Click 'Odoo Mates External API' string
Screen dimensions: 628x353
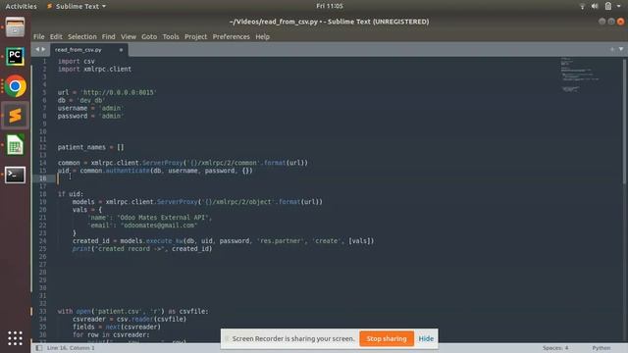click(163, 218)
